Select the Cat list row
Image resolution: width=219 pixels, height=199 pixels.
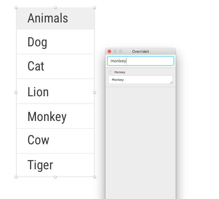55,66
